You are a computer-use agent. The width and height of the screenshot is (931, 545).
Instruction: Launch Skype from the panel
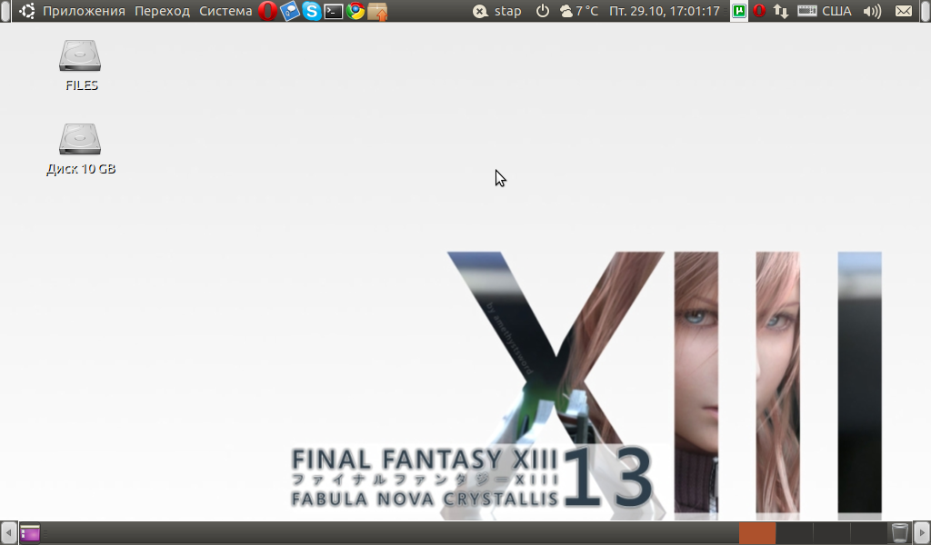pyautogui.click(x=312, y=11)
